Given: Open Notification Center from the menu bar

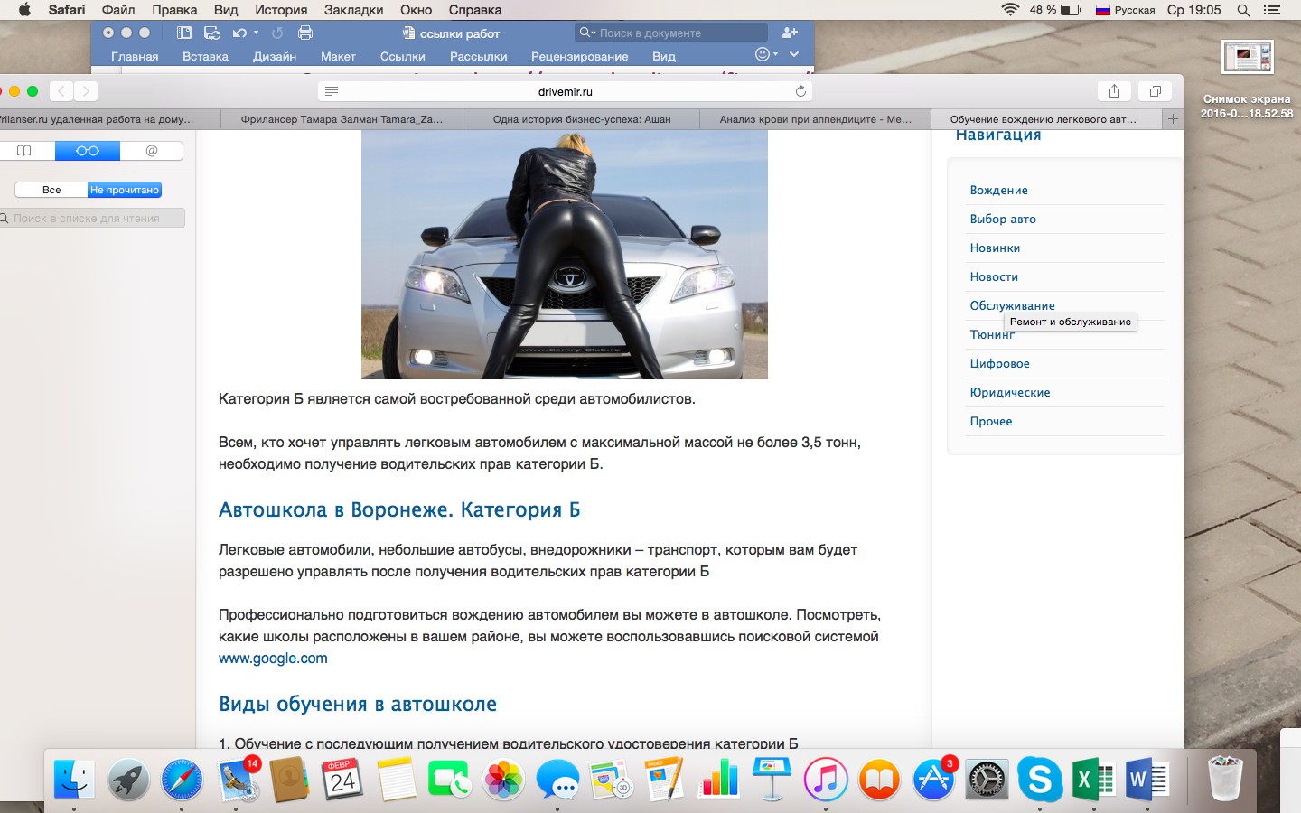Looking at the screenshot, I should coord(1272,10).
